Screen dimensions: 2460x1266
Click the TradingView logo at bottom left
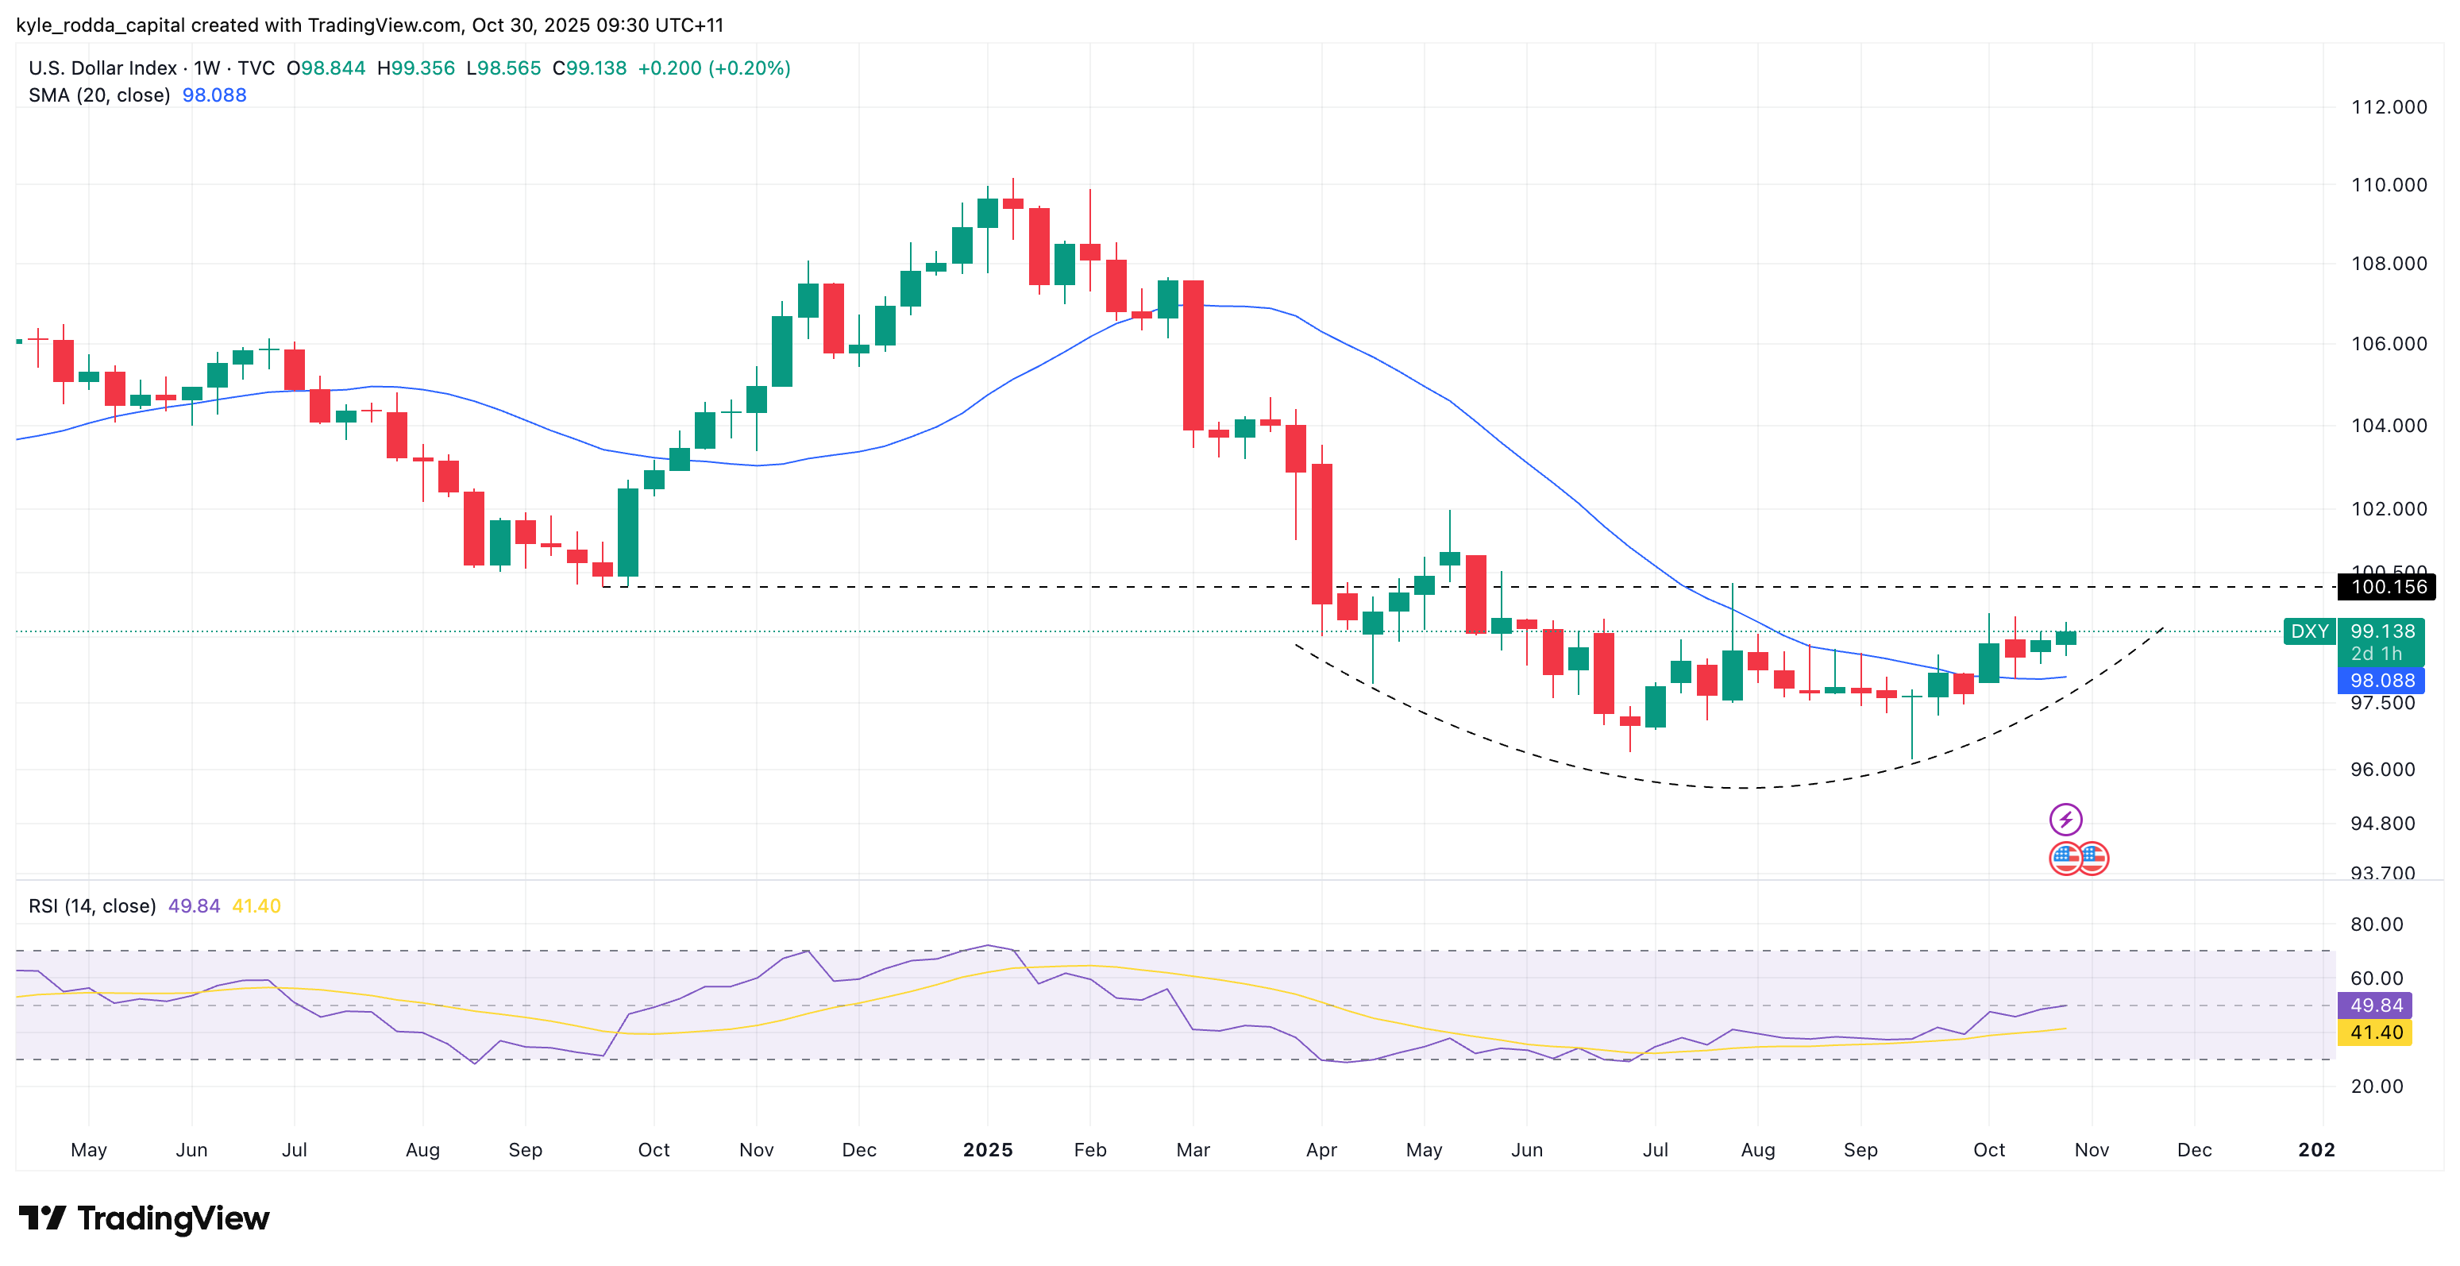[145, 1218]
